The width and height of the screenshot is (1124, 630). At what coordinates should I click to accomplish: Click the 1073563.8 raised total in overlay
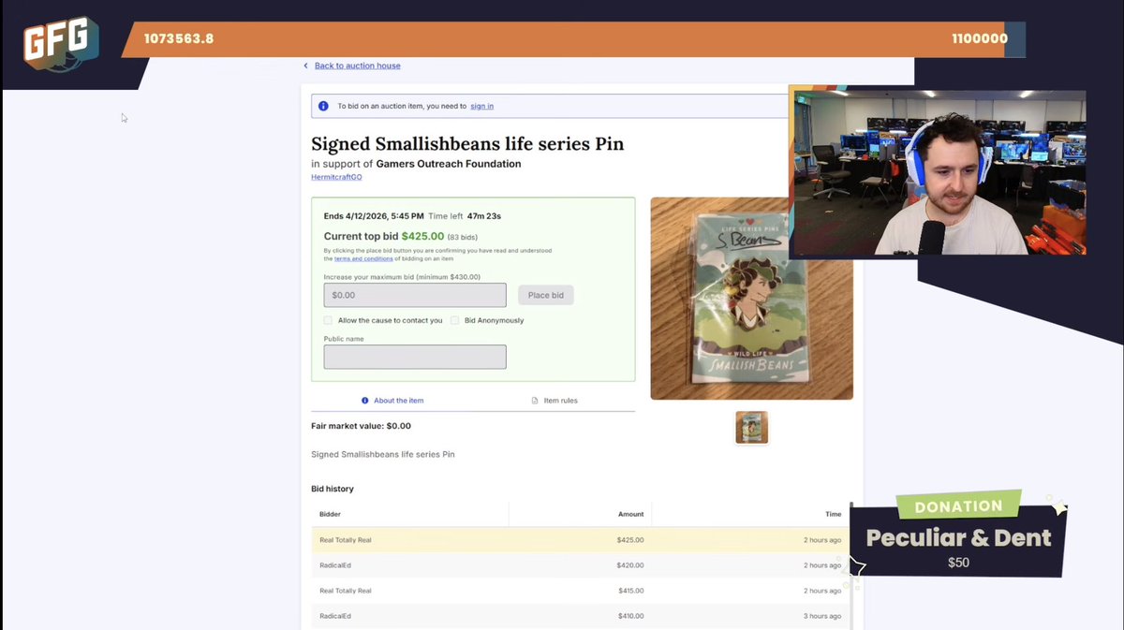pyautogui.click(x=179, y=39)
